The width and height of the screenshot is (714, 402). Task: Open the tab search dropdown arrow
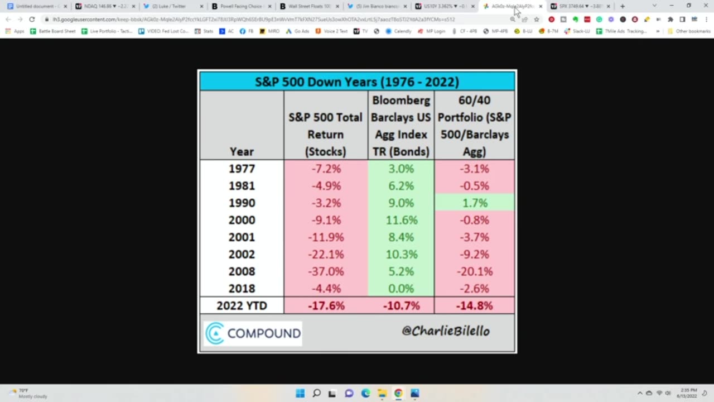click(x=654, y=6)
